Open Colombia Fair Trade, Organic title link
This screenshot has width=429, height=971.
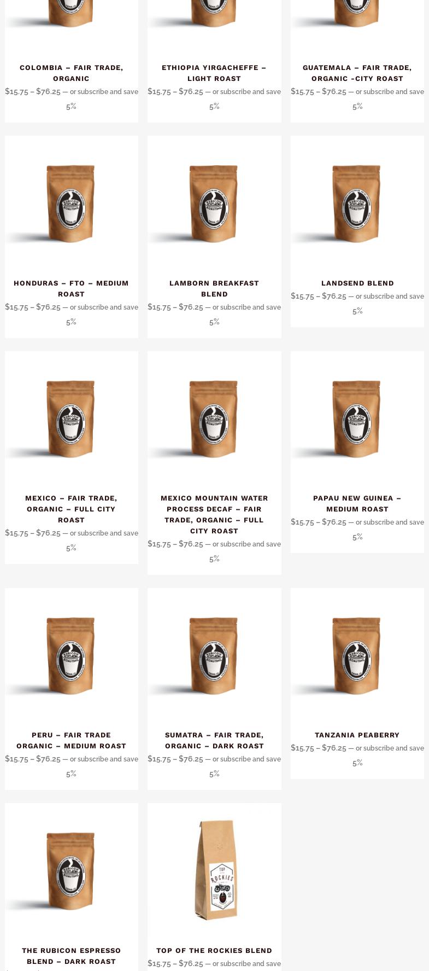pos(72,73)
